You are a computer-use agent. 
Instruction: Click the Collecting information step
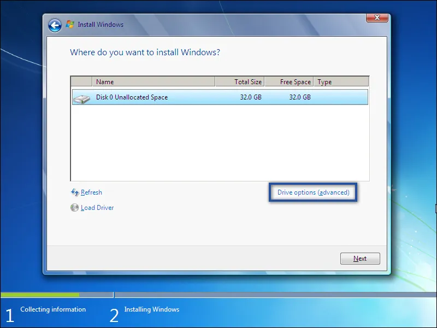(x=52, y=309)
